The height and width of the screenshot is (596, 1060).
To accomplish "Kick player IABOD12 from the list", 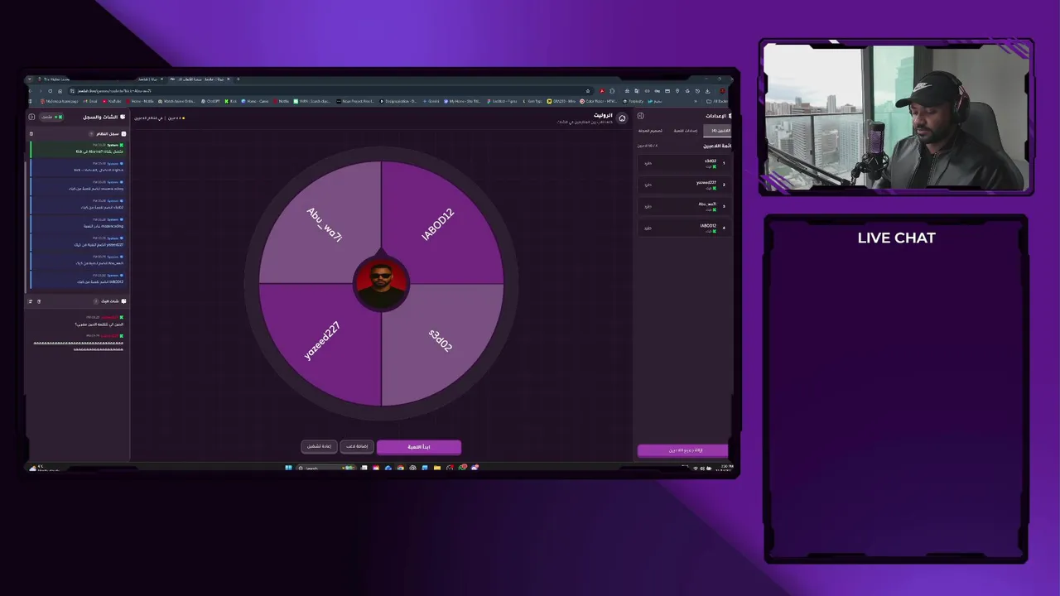I will (x=648, y=228).
